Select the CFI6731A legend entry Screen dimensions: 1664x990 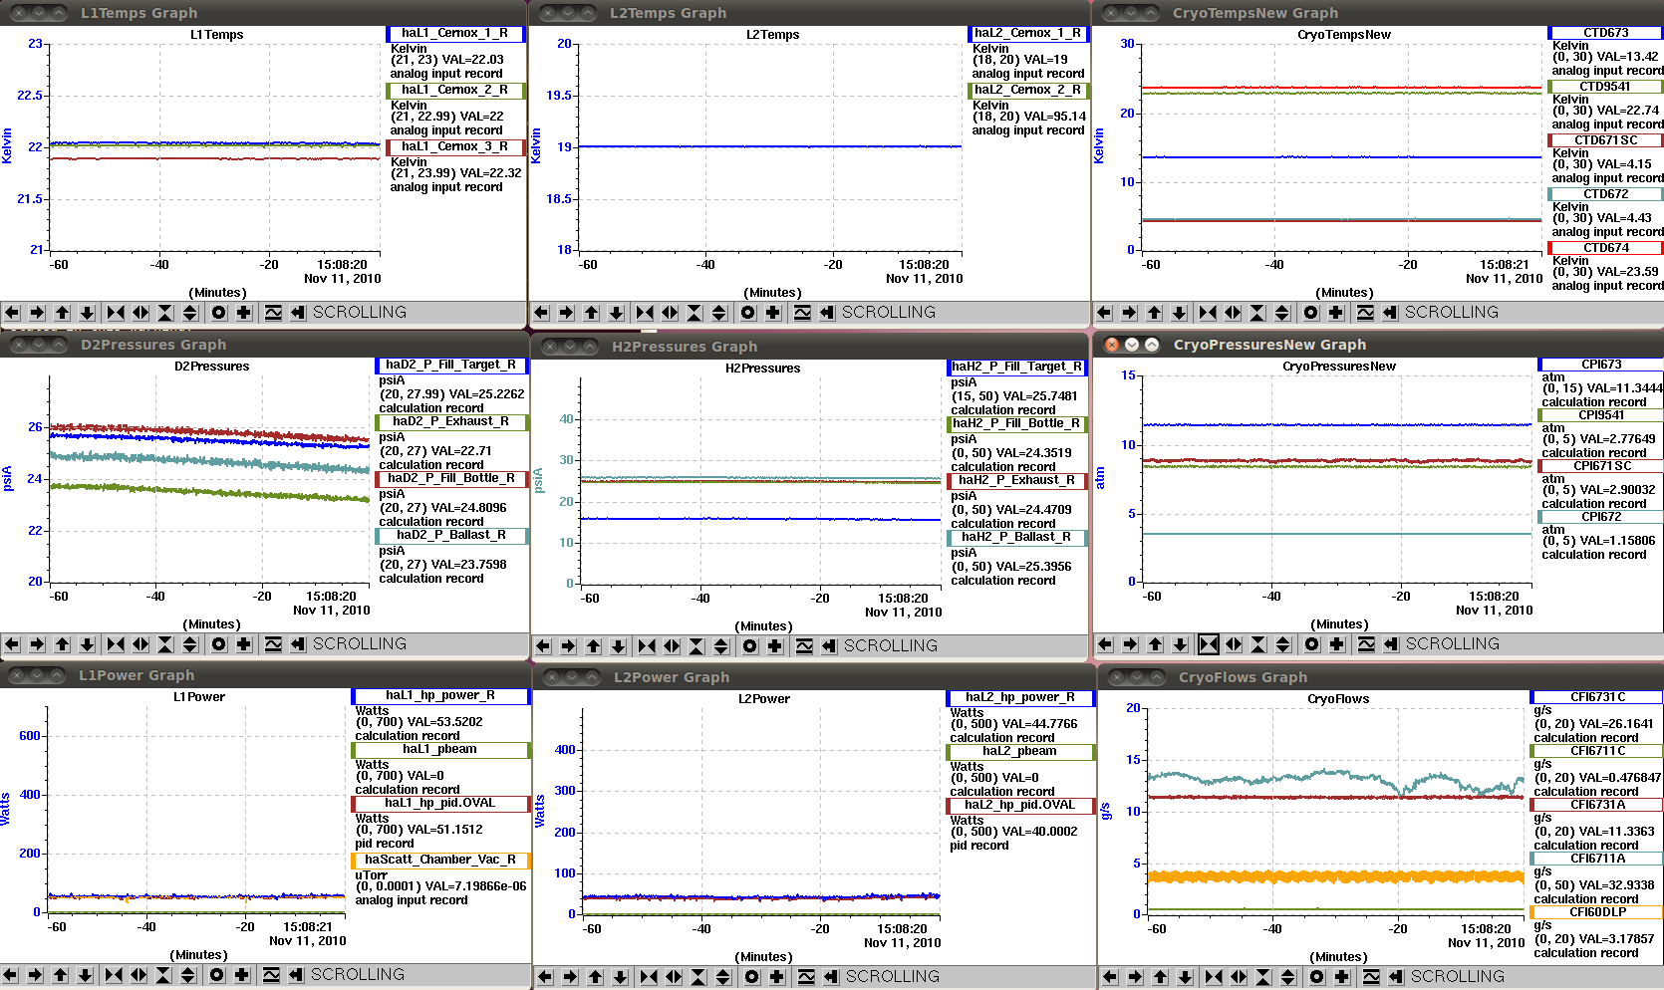click(x=1597, y=805)
